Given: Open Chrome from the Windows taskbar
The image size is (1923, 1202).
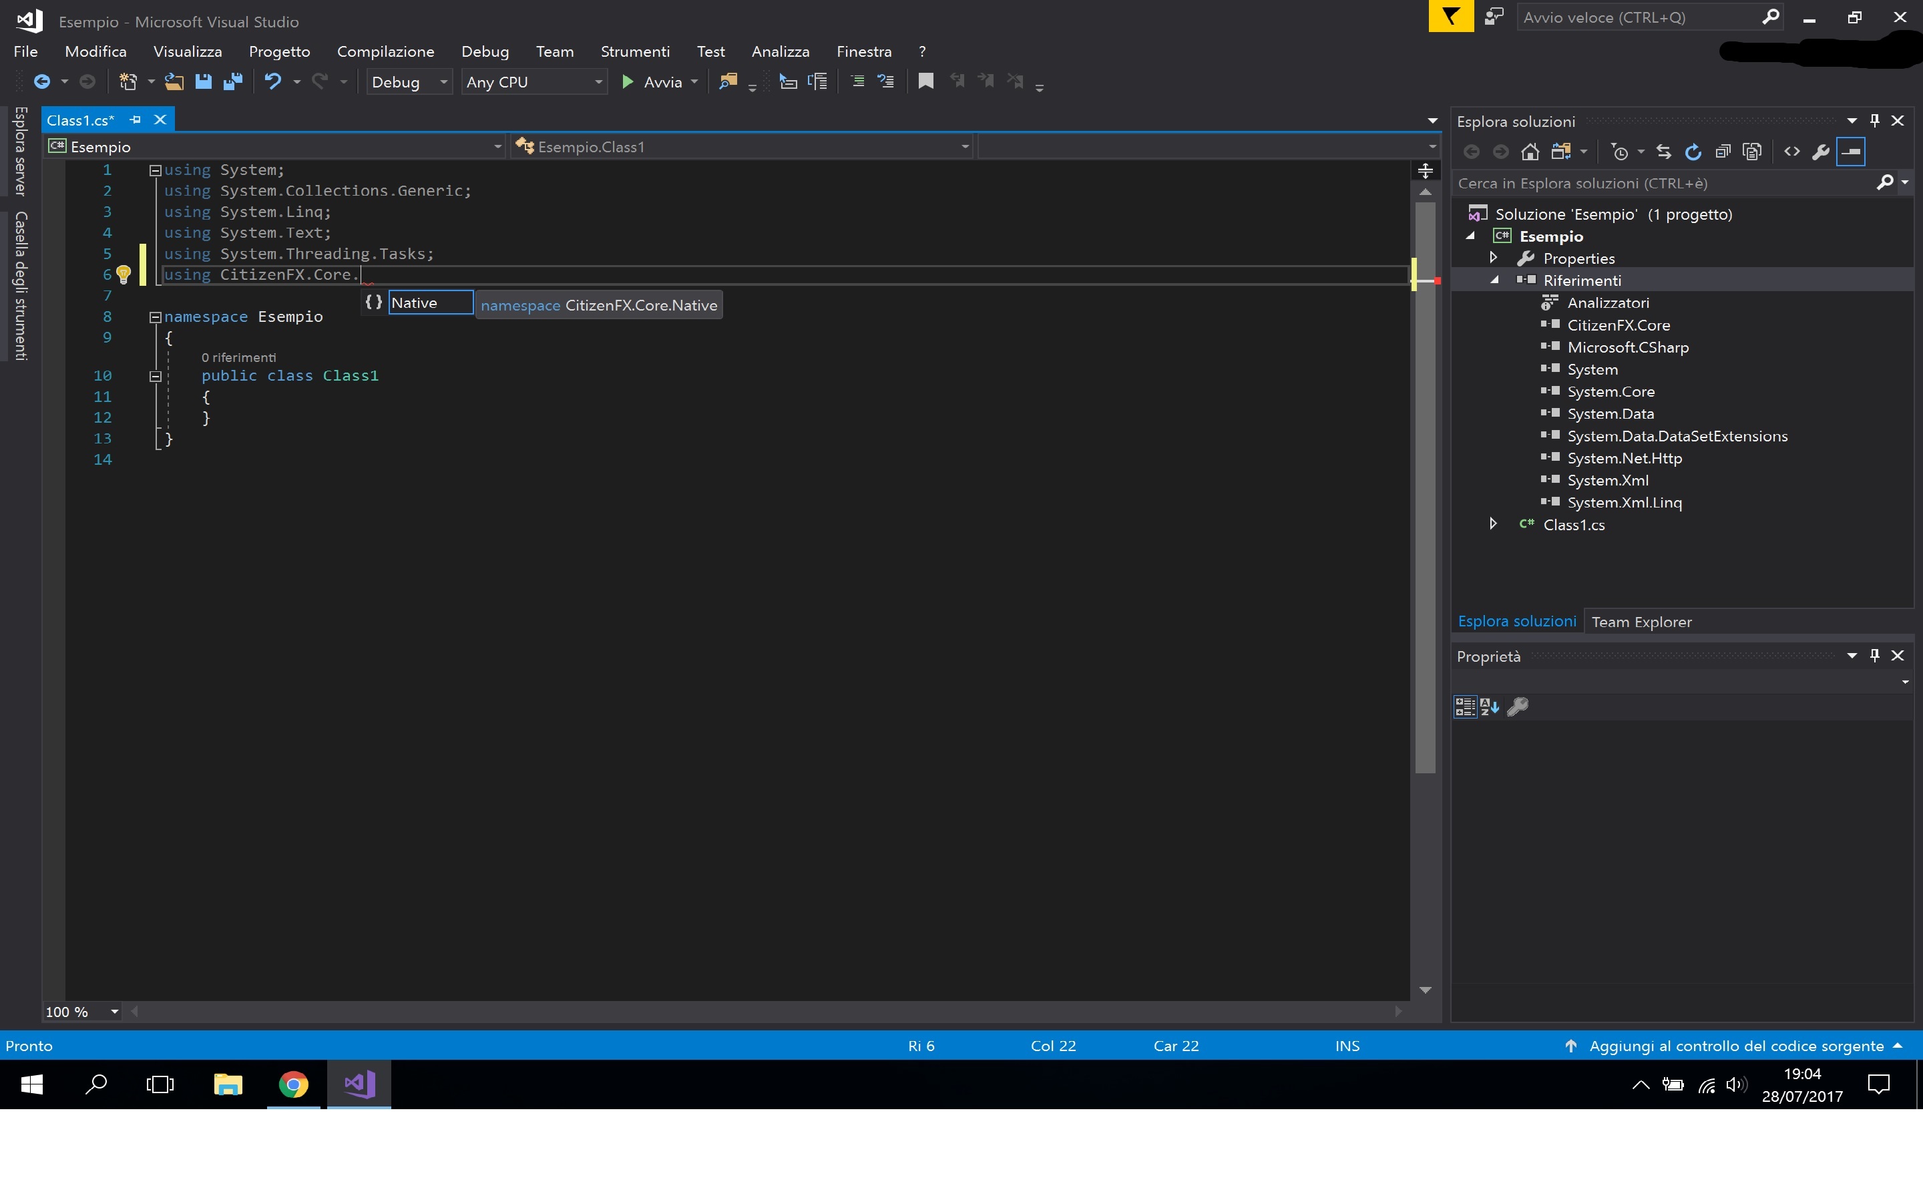Looking at the screenshot, I should (x=293, y=1084).
